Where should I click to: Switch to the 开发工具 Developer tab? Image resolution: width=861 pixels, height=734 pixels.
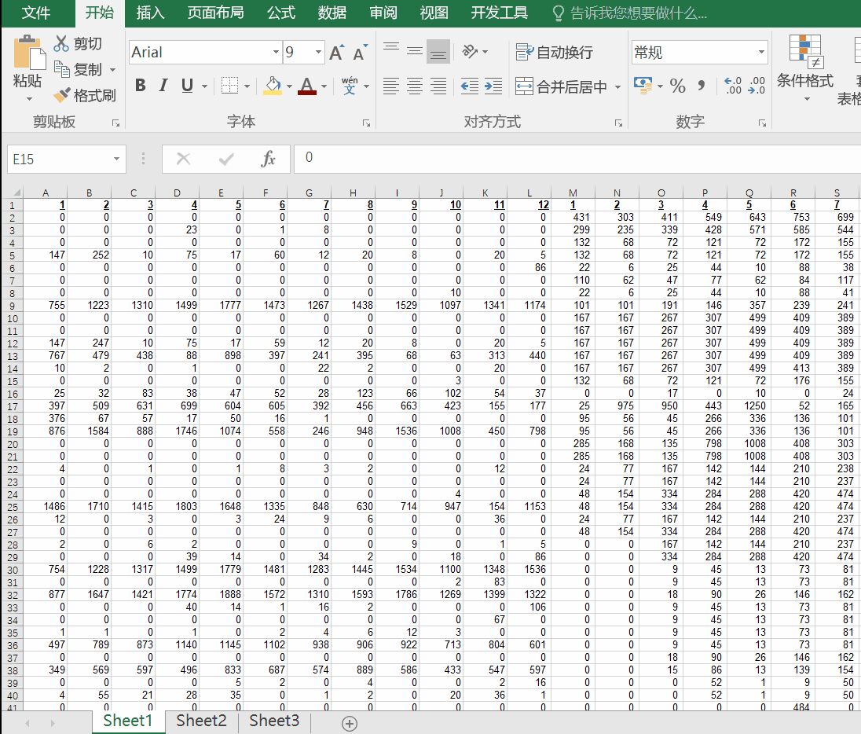tap(500, 13)
